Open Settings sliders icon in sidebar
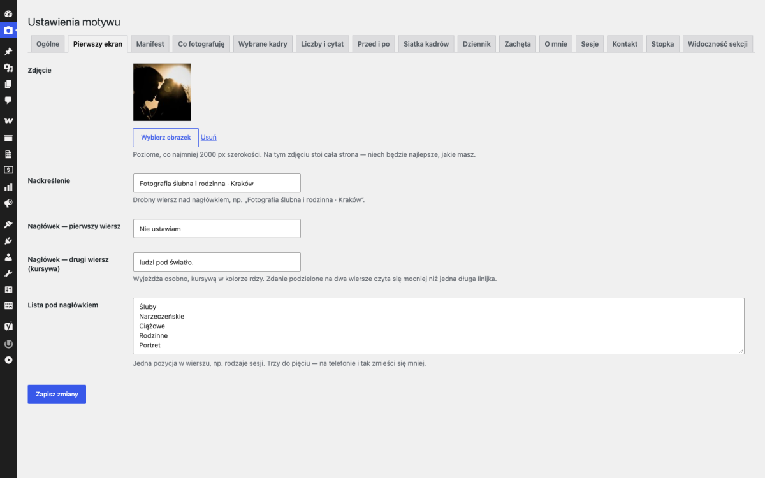 click(8, 289)
